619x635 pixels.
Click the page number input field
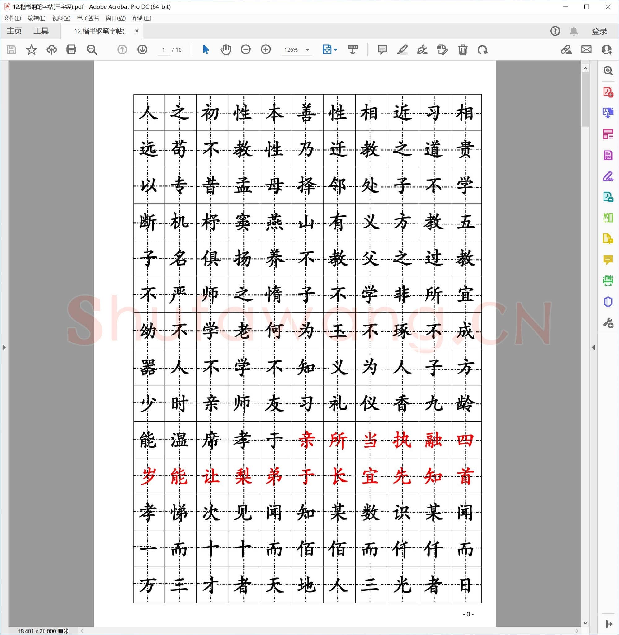coord(163,50)
